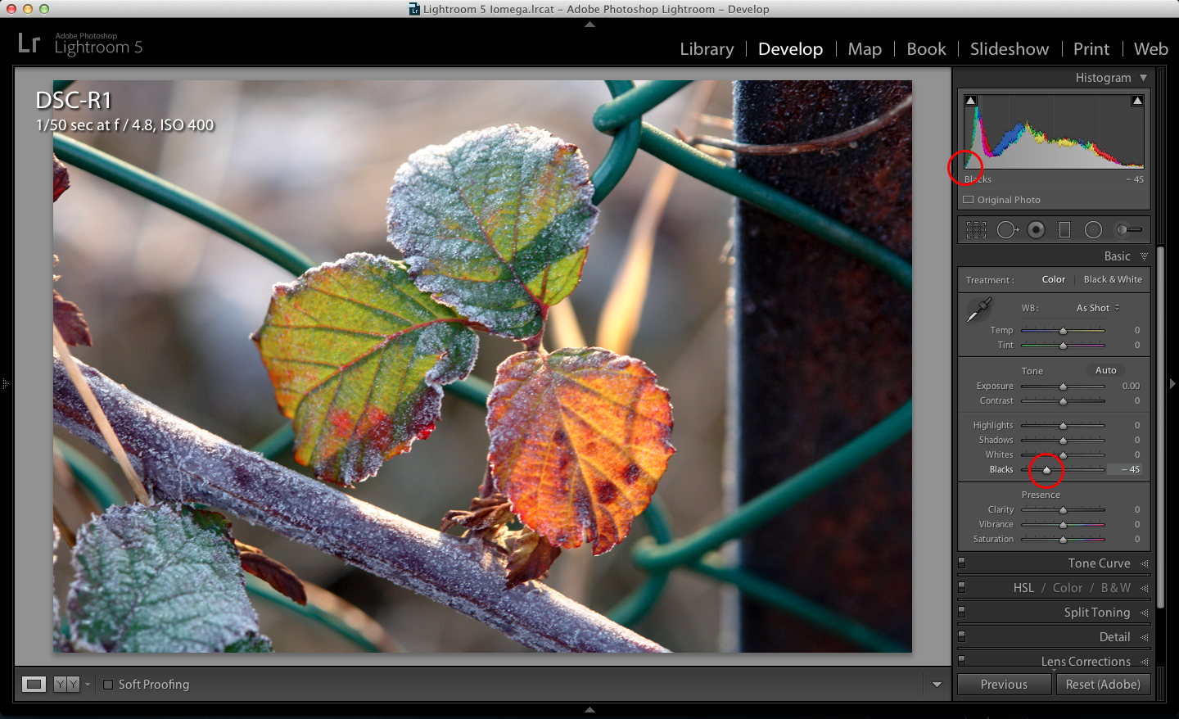Image resolution: width=1179 pixels, height=719 pixels.
Task: Open the Red Eye Correction tool
Action: (x=1037, y=229)
